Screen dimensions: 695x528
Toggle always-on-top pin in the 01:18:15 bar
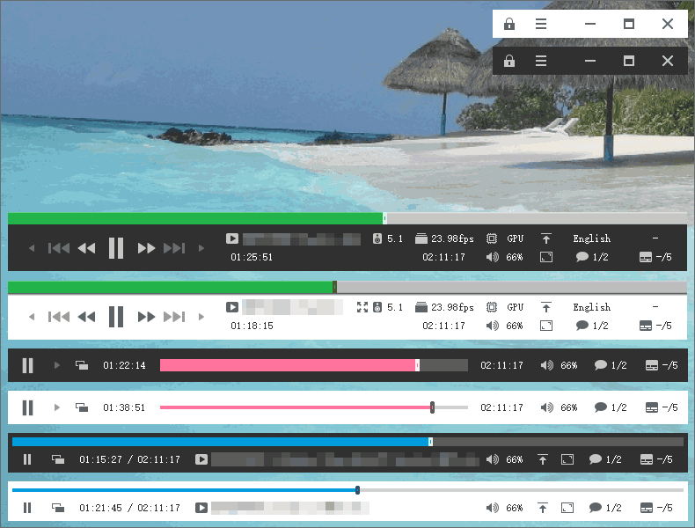pos(546,307)
